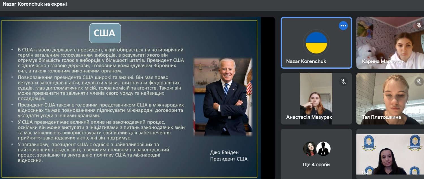Image resolution: width=424 pixels, height=179 pixels.
Task: Click the Biden photo in the presentation
Action: (223, 97)
